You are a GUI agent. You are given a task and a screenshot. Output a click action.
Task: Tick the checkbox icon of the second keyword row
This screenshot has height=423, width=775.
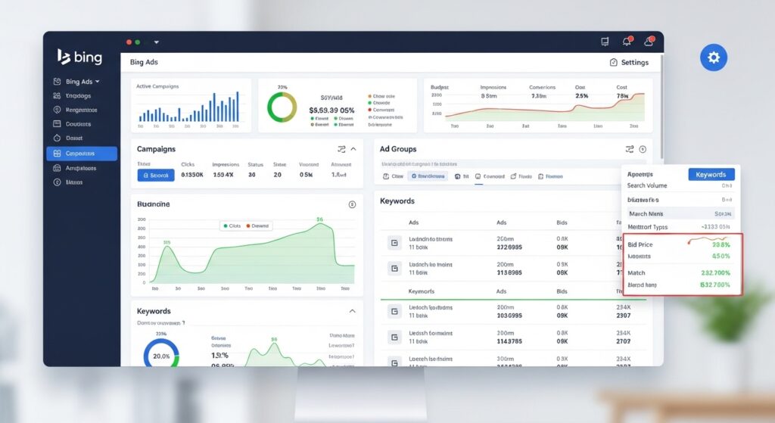coord(394,269)
